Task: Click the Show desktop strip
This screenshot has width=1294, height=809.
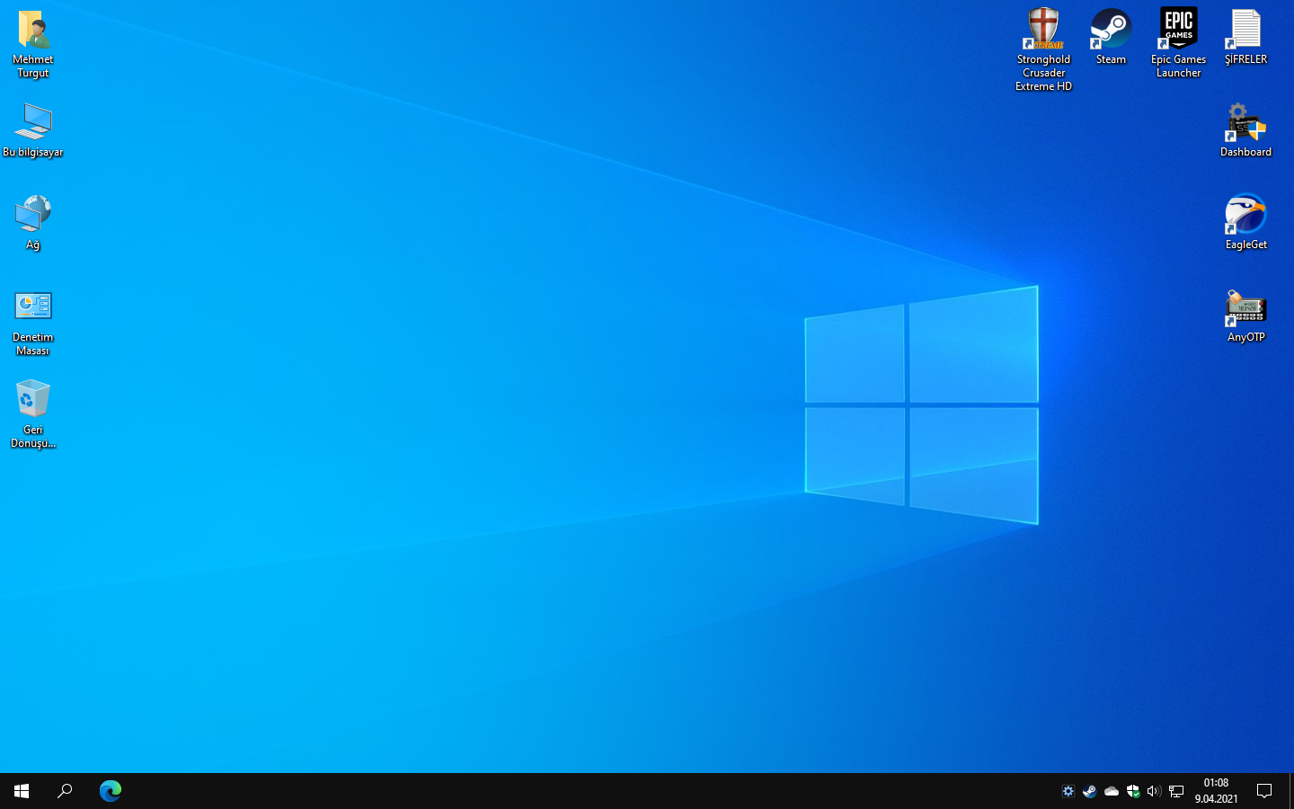Action: [x=1291, y=791]
